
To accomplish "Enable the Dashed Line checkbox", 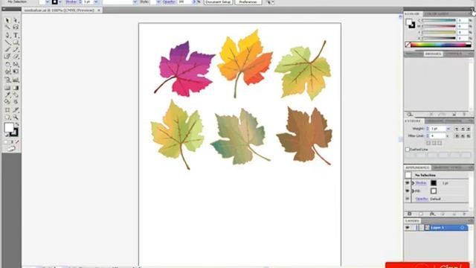I will click(x=408, y=150).
